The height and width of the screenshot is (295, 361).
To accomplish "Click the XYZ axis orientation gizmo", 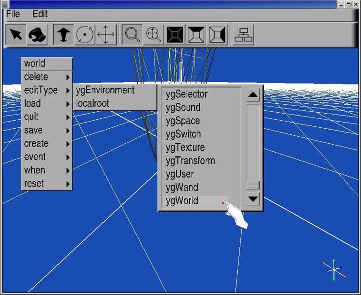I will [334, 270].
